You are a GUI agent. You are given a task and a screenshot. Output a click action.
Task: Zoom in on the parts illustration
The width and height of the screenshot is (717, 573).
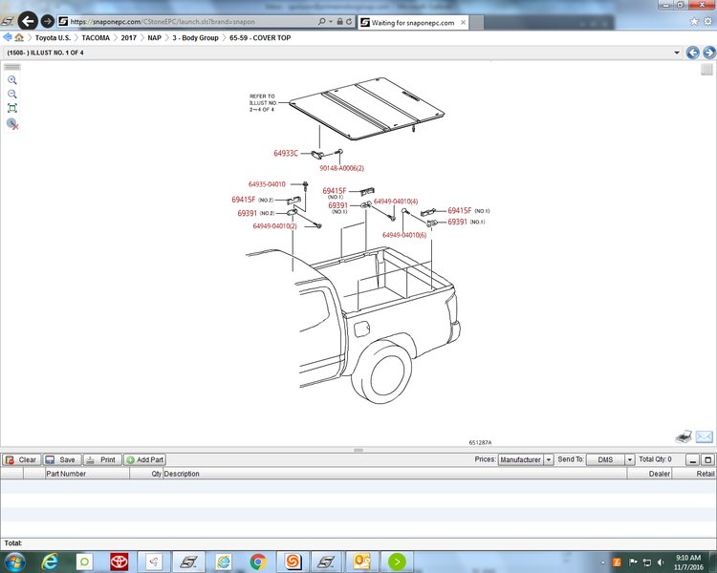(x=12, y=80)
